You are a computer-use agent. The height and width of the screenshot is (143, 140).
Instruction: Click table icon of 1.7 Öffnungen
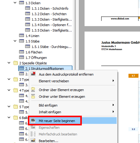22,57
